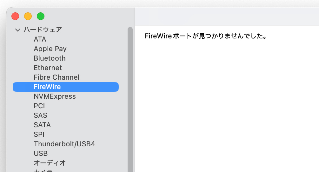The height and width of the screenshot is (172, 319).
Task: Select Bluetooth in hardware list
Action: pyautogui.click(x=50, y=58)
